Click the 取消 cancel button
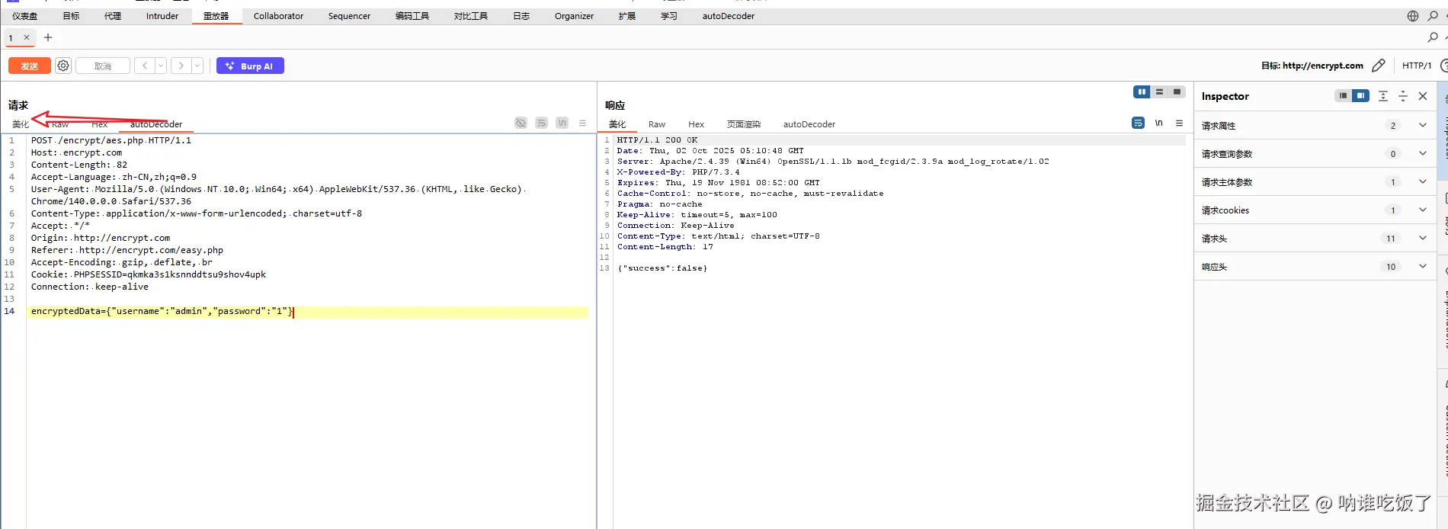 tap(103, 66)
